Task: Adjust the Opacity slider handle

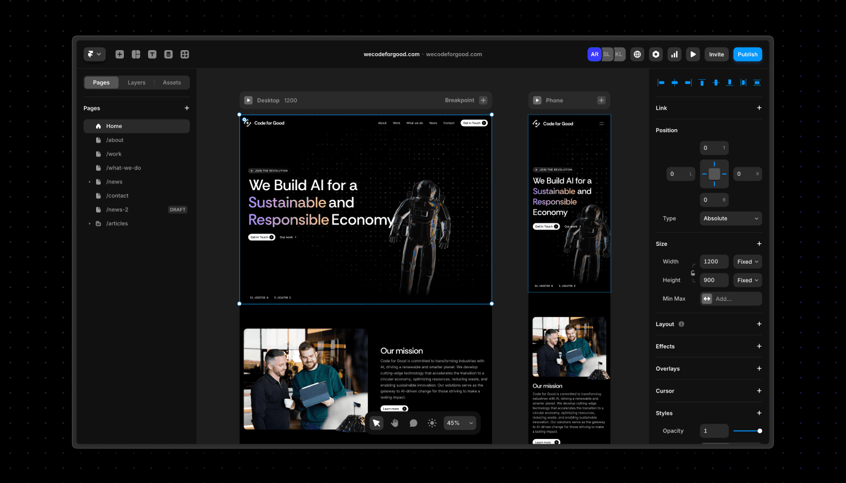Action: pos(760,431)
